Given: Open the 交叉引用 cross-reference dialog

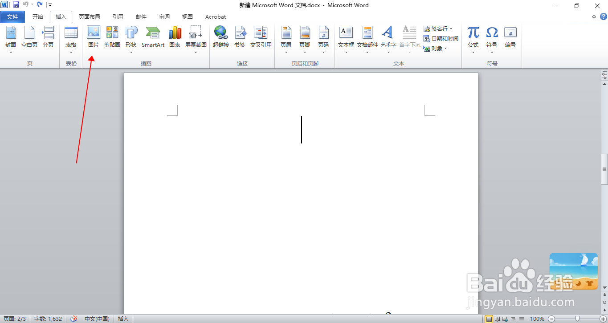Looking at the screenshot, I should 261,37.
